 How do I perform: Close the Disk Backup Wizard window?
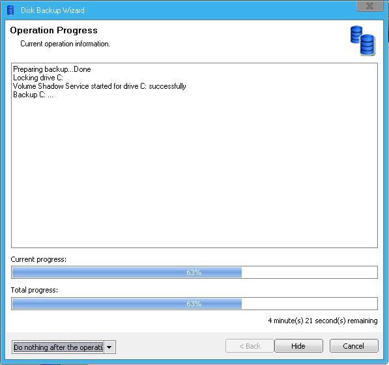pyautogui.click(x=369, y=6)
